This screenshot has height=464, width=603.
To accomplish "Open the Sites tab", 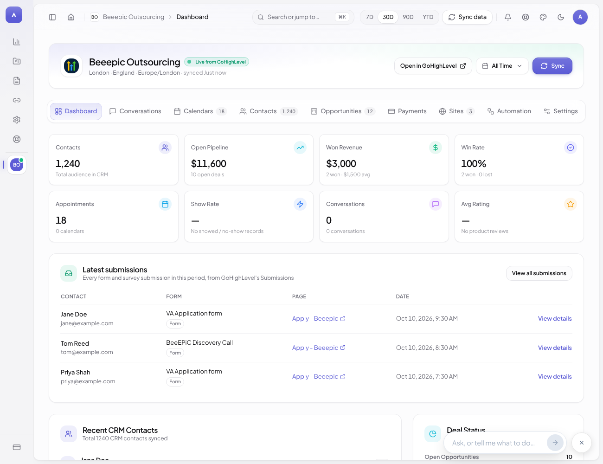I will (457, 111).
